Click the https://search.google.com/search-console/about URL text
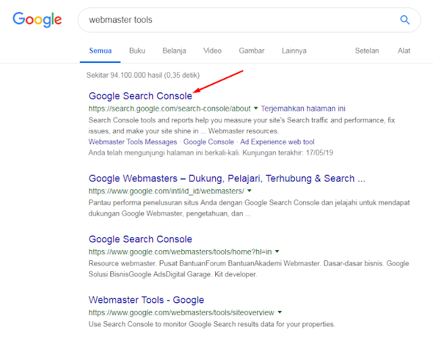The image size is (433, 338). (170, 108)
